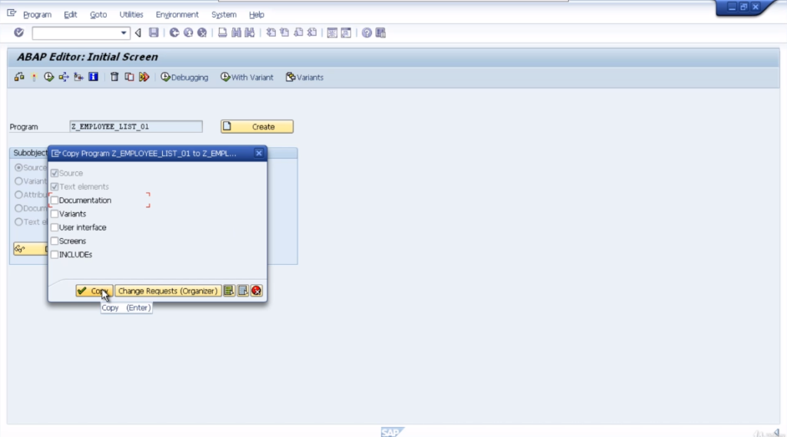Click the Find binoculars icon

click(x=236, y=32)
